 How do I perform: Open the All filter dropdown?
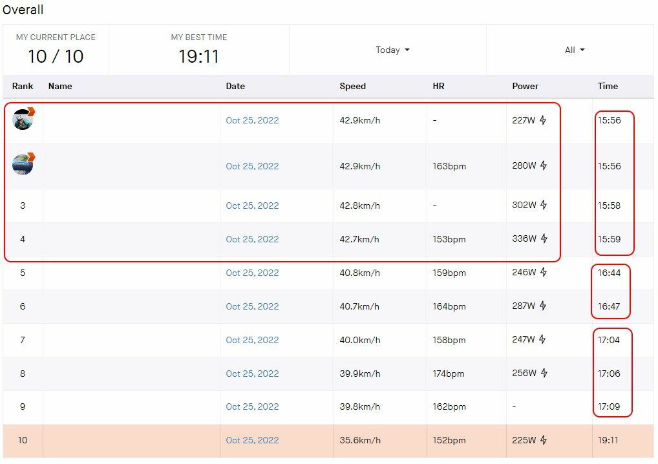[575, 50]
